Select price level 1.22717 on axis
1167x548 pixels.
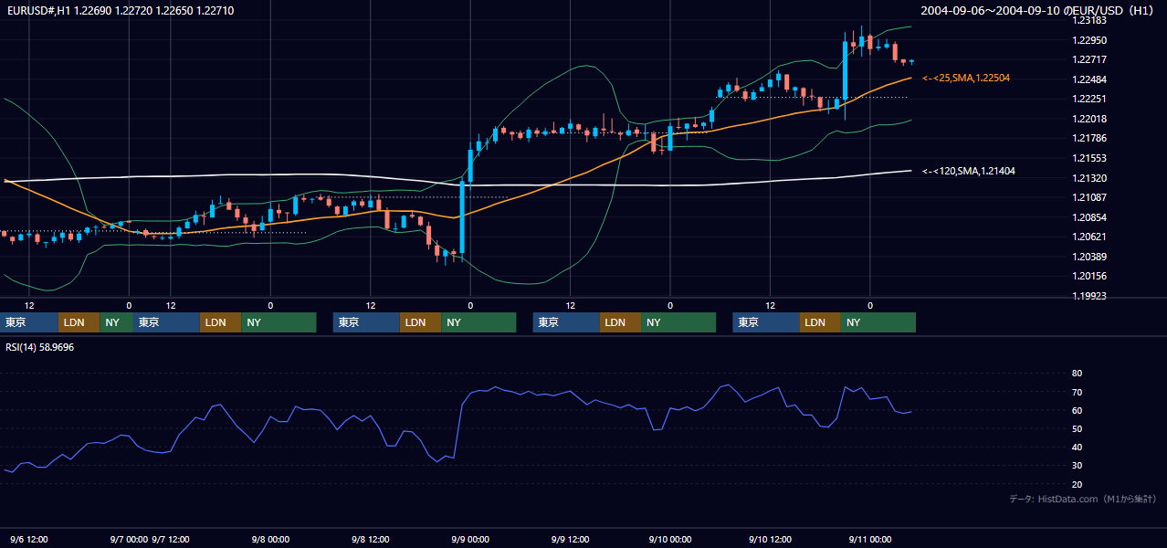1089,59
